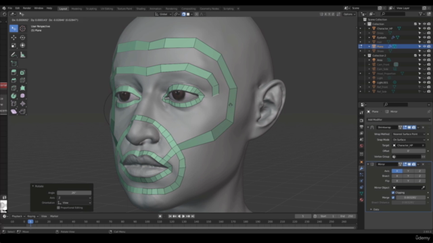
Task: Select the Move tool
Action: [x=14, y=38]
